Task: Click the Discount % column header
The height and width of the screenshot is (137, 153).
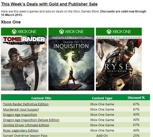Action: [x=136, y=98]
